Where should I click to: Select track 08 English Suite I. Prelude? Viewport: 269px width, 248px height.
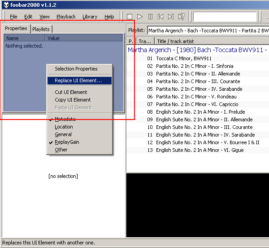(x=198, y=112)
